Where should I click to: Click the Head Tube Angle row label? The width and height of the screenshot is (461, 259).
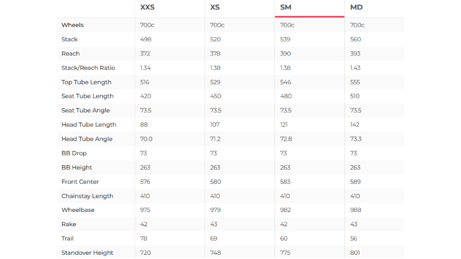tap(86, 139)
